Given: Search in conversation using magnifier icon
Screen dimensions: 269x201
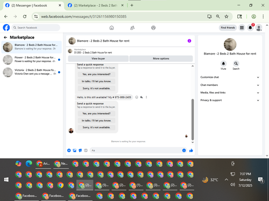Looking at the screenshot, I should click(x=236, y=64).
